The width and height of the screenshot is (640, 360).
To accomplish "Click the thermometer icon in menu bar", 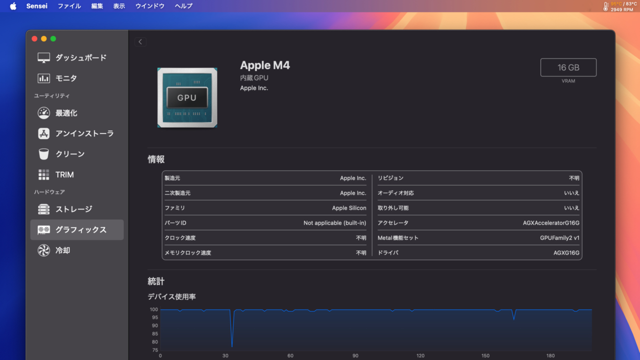I will (x=605, y=6).
